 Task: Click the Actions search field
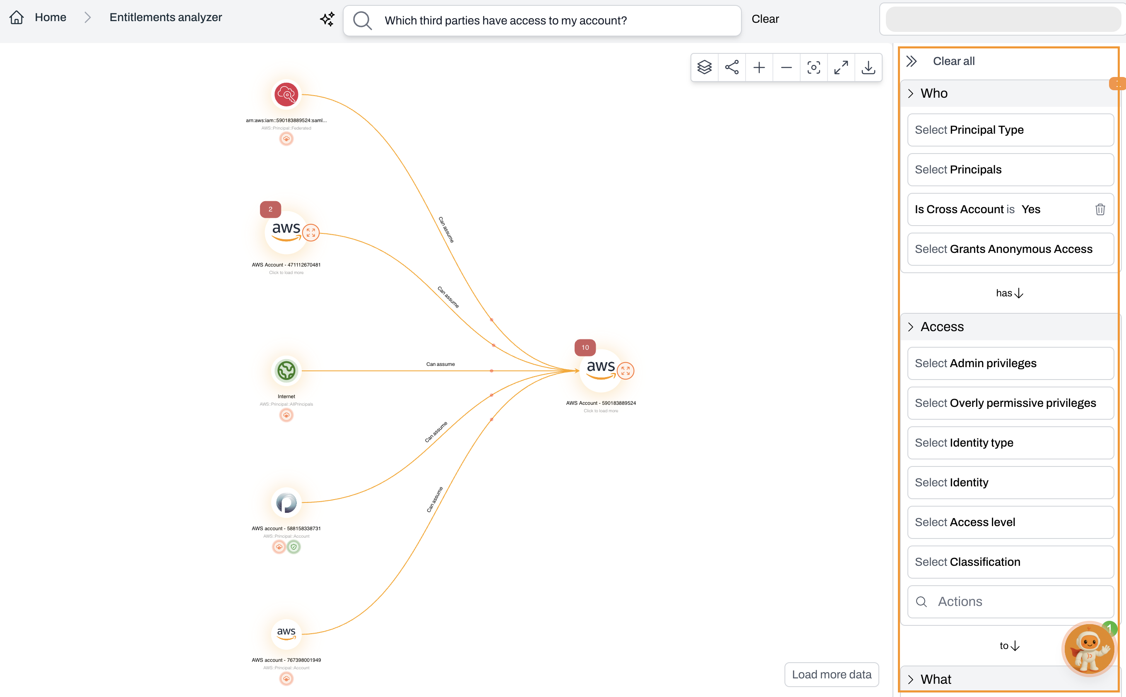[1010, 601]
